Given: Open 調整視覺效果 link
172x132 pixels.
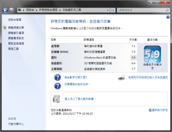Looking at the screenshot, I should point(16,28).
